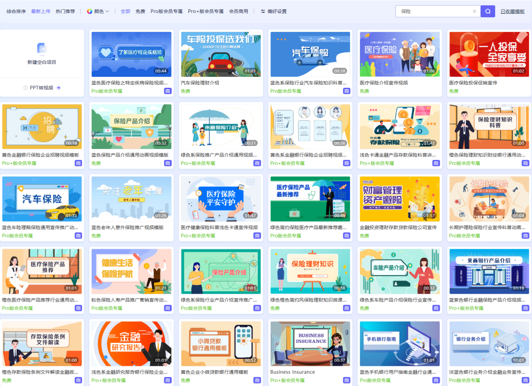Open the 已收藏模板 link
Image resolution: width=532 pixels, height=386 pixels.
pyautogui.click(x=512, y=11)
